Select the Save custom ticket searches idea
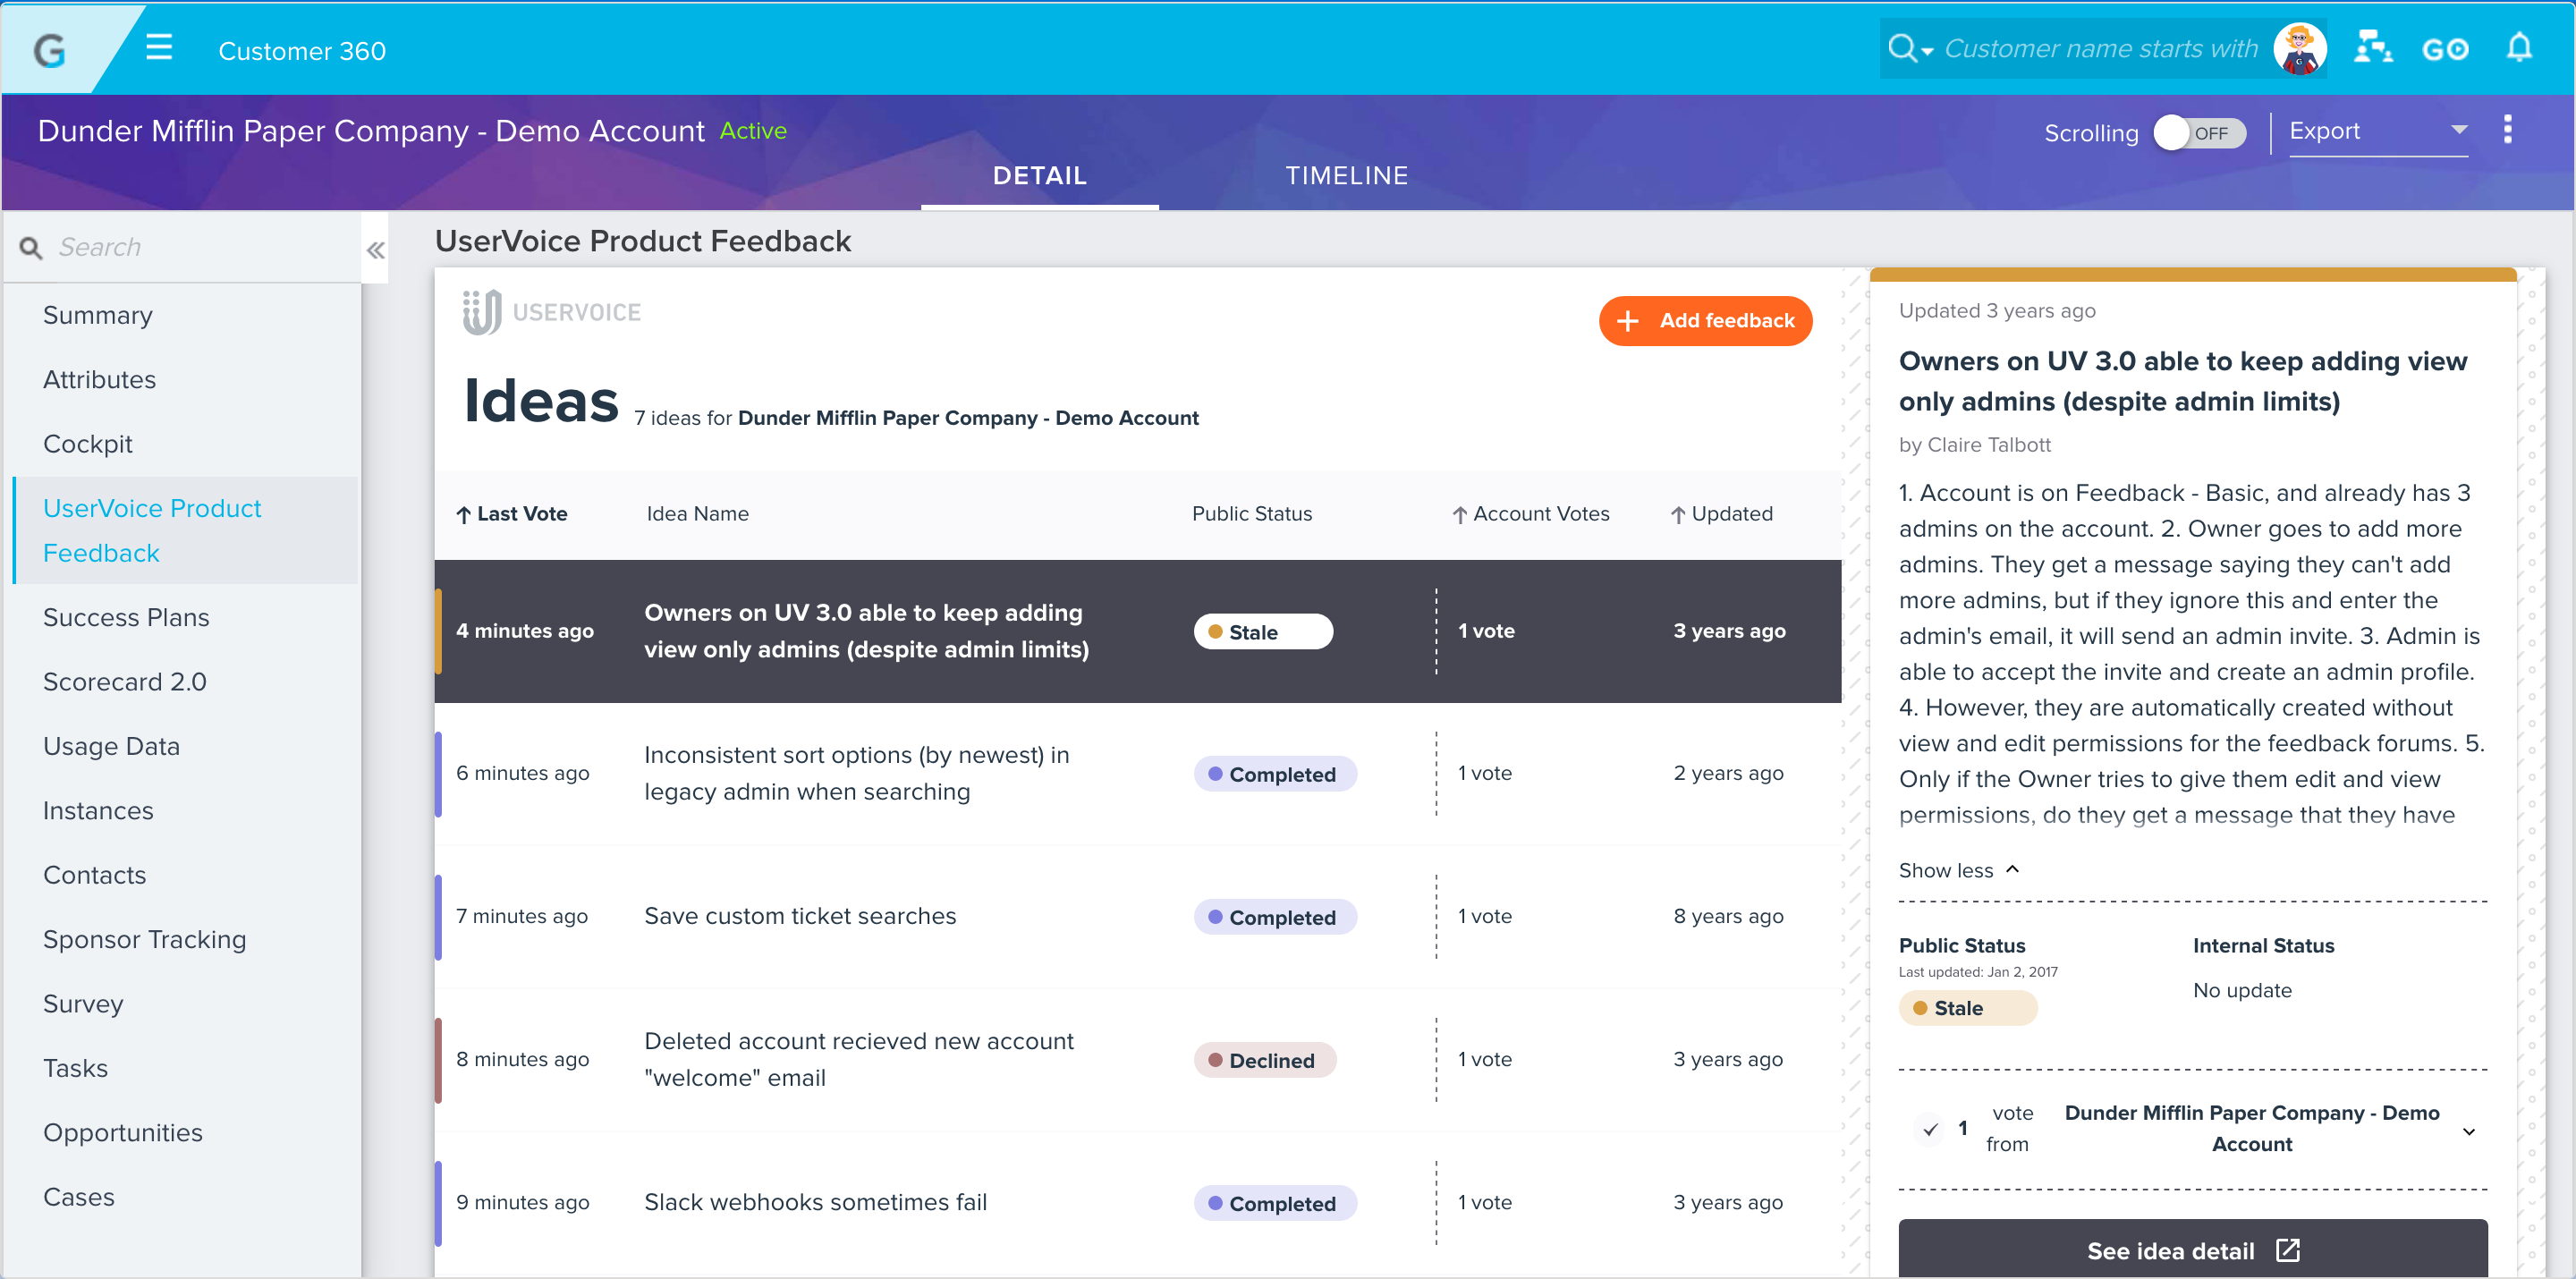This screenshot has width=2576, height=1279. pos(1137,916)
